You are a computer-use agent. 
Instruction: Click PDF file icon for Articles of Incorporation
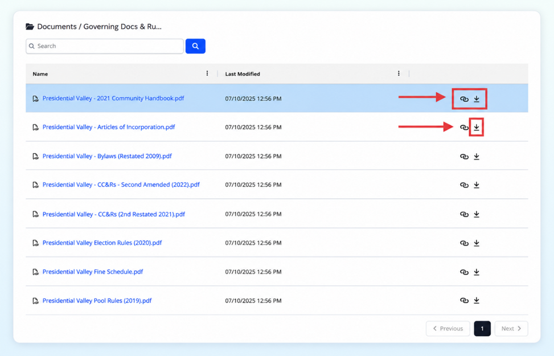click(x=35, y=127)
